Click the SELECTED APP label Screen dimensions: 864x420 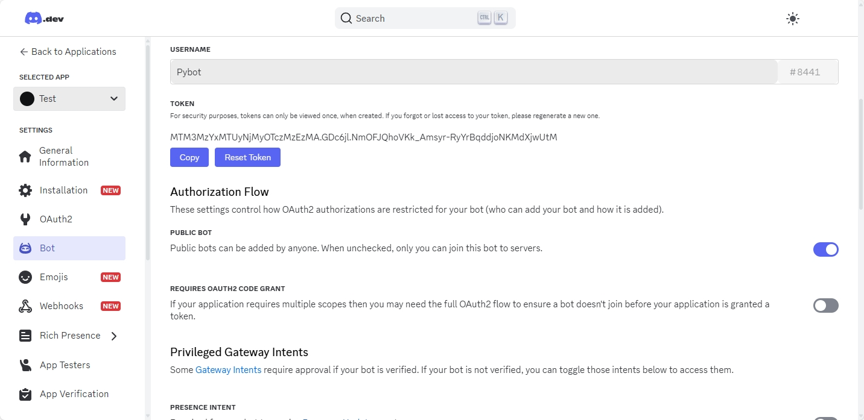click(44, 77)
